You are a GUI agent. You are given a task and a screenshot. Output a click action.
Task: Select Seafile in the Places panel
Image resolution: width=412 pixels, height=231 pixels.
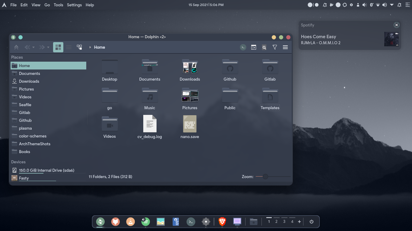point(48,105)
